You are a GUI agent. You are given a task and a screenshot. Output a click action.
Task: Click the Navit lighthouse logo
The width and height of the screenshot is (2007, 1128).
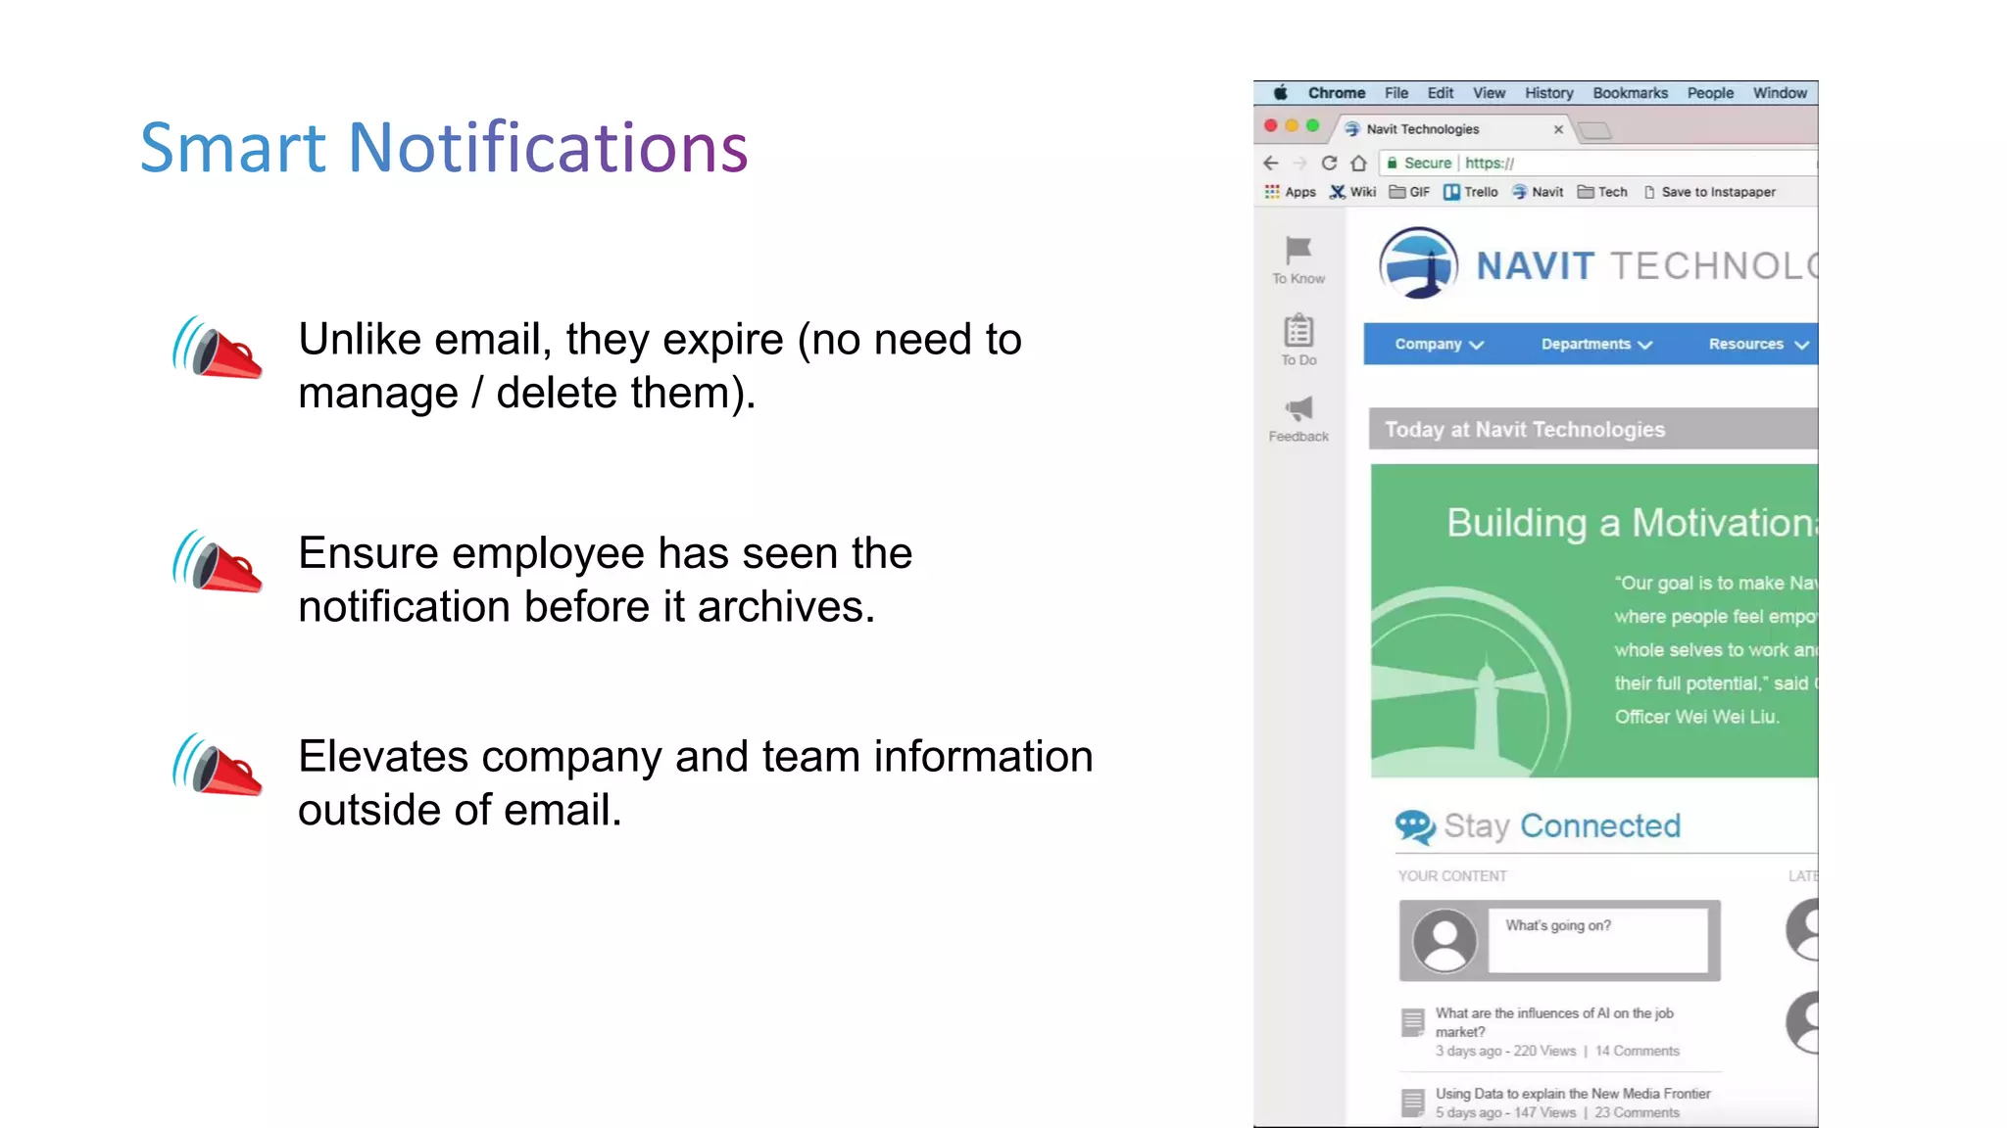coord(1419,263)
